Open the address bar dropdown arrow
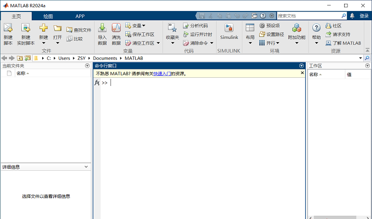 361,58
